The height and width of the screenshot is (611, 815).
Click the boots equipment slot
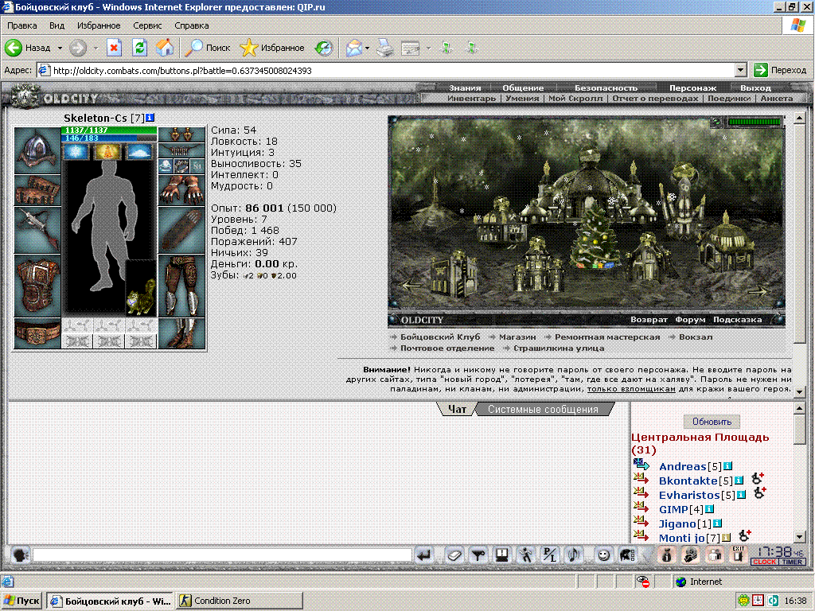181,333
